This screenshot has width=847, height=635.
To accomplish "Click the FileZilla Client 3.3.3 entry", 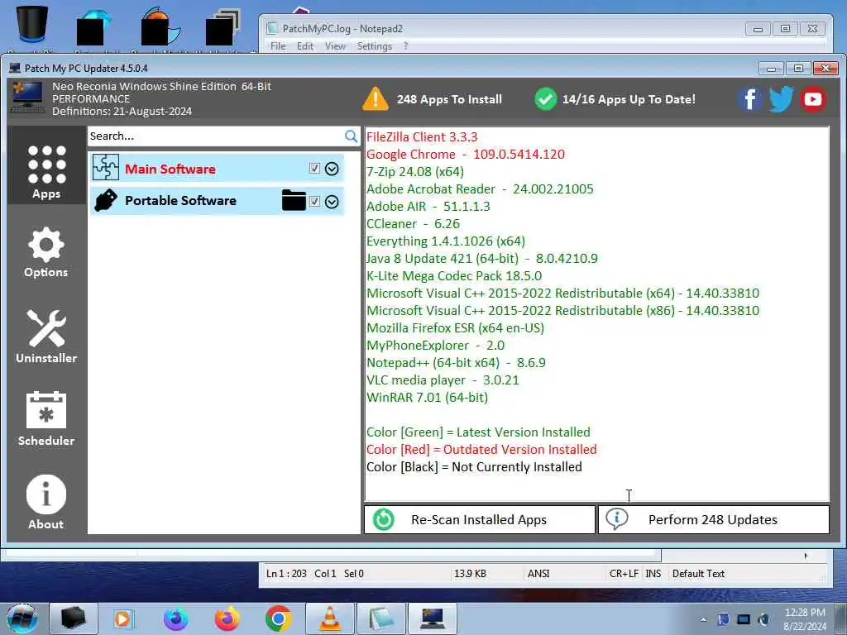I will pyautogui.click(x=422, y=137).
